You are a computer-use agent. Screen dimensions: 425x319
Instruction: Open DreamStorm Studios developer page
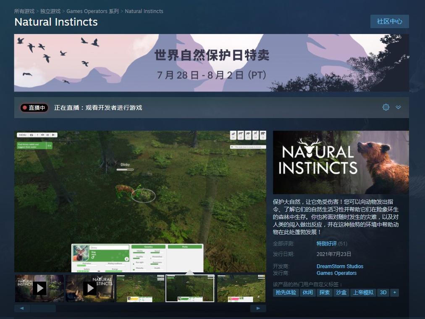[340, 266]
